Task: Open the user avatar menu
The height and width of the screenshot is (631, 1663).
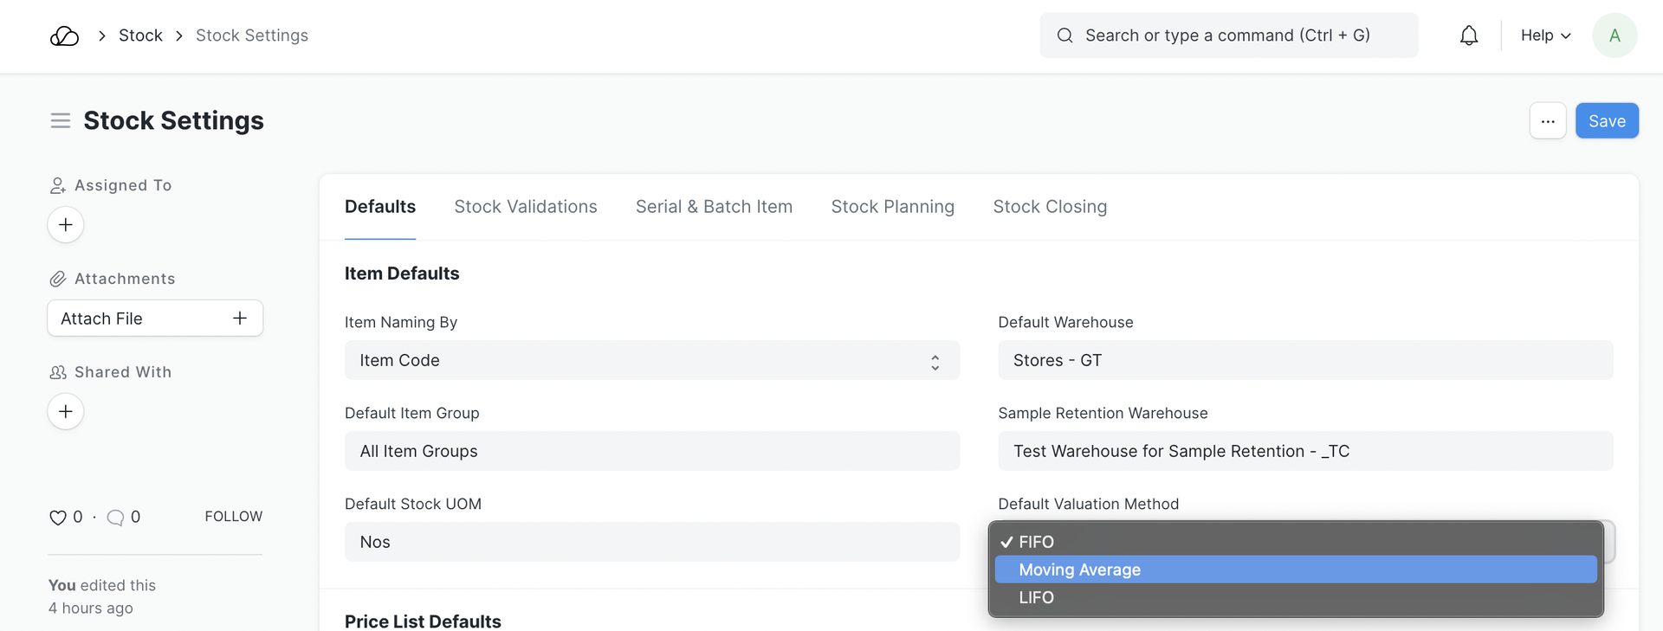Action: [1614, 35]
